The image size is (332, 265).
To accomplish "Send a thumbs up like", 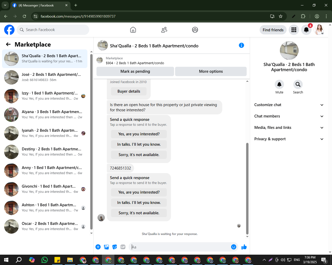I will [x=244, y=247].
